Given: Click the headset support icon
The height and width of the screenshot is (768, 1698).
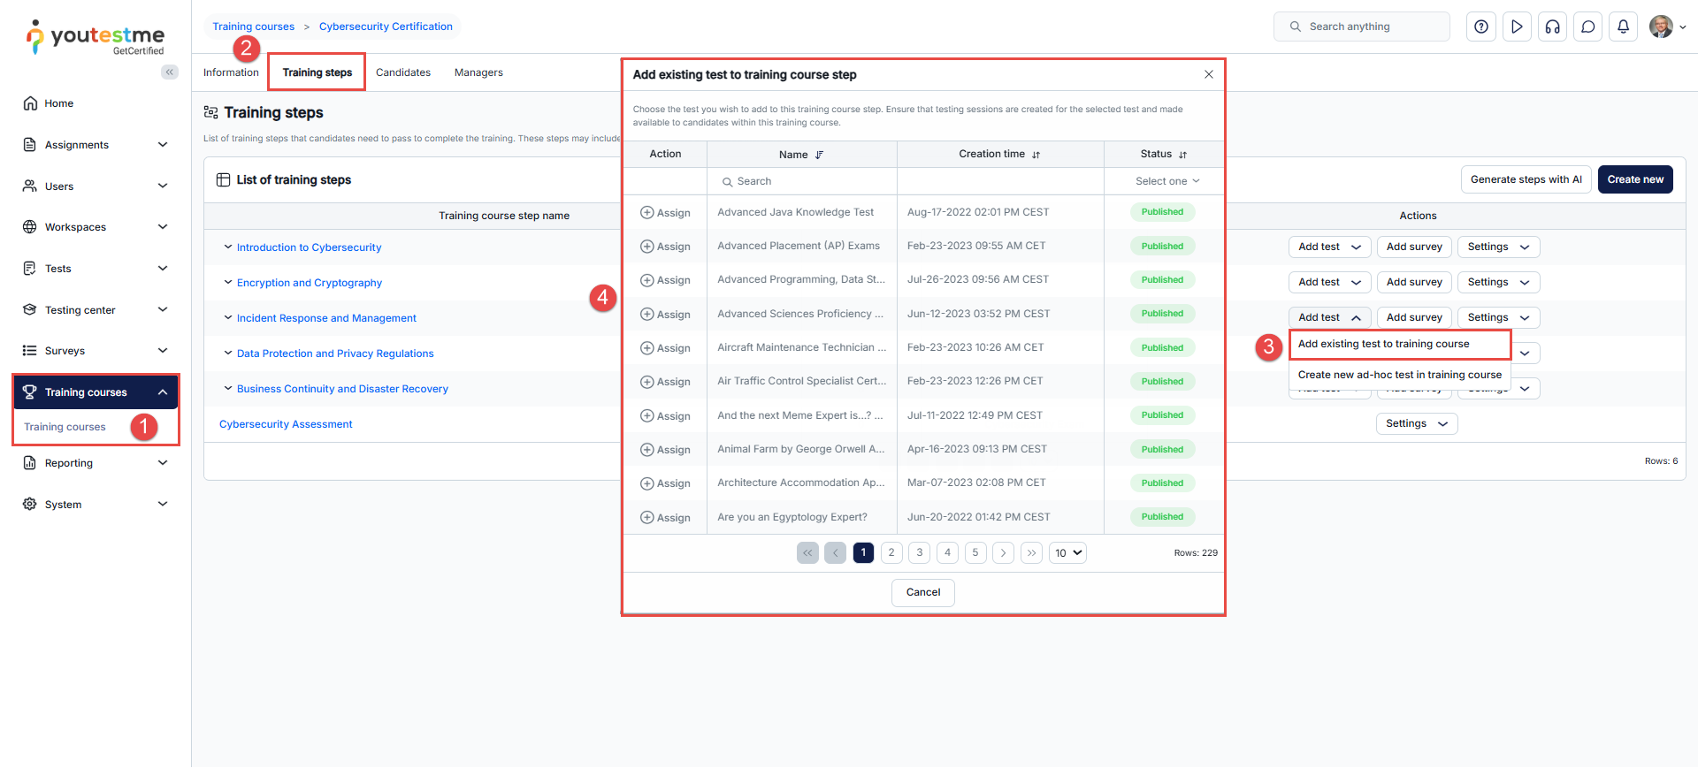Looking at the screenshot, I should 1552,27.
